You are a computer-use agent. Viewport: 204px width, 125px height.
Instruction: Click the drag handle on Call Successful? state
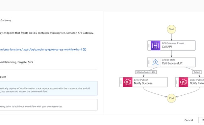(x=149, y=62)
